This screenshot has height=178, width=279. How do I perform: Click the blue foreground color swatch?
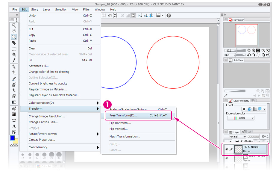[12, 138]
